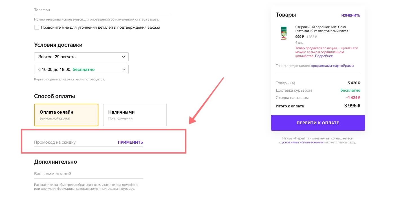Screen dimensions: 401x212
Task: Follow the 'продавцами-партнёрами' link
Action: pyautogui.click(x=332, y=66)
